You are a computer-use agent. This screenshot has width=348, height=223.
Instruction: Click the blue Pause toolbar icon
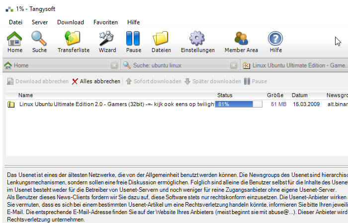point(133,42)
